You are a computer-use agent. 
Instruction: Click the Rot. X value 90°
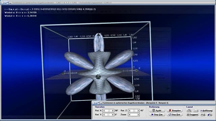pyautogui.click(x=116, y=111)
